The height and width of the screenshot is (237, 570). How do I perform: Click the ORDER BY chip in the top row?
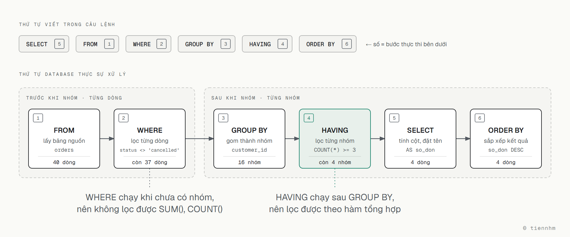[328, 44]
